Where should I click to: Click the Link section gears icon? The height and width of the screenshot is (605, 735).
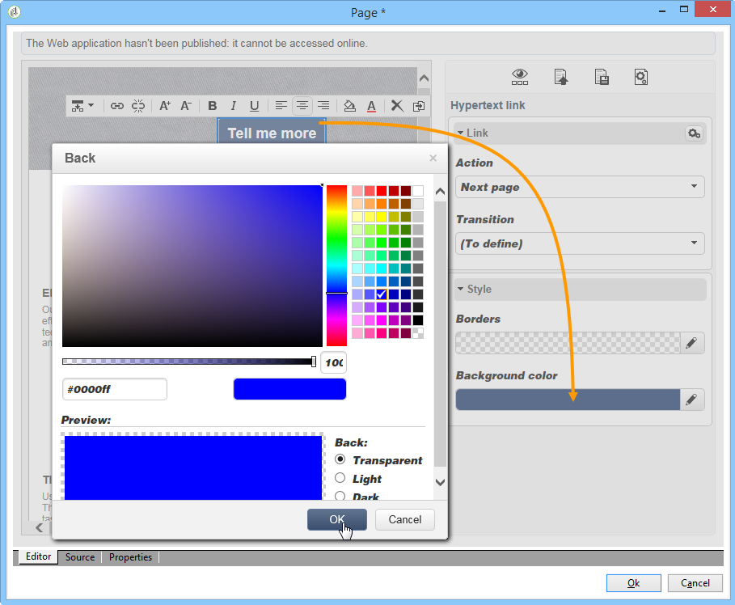tap(695, 133)
